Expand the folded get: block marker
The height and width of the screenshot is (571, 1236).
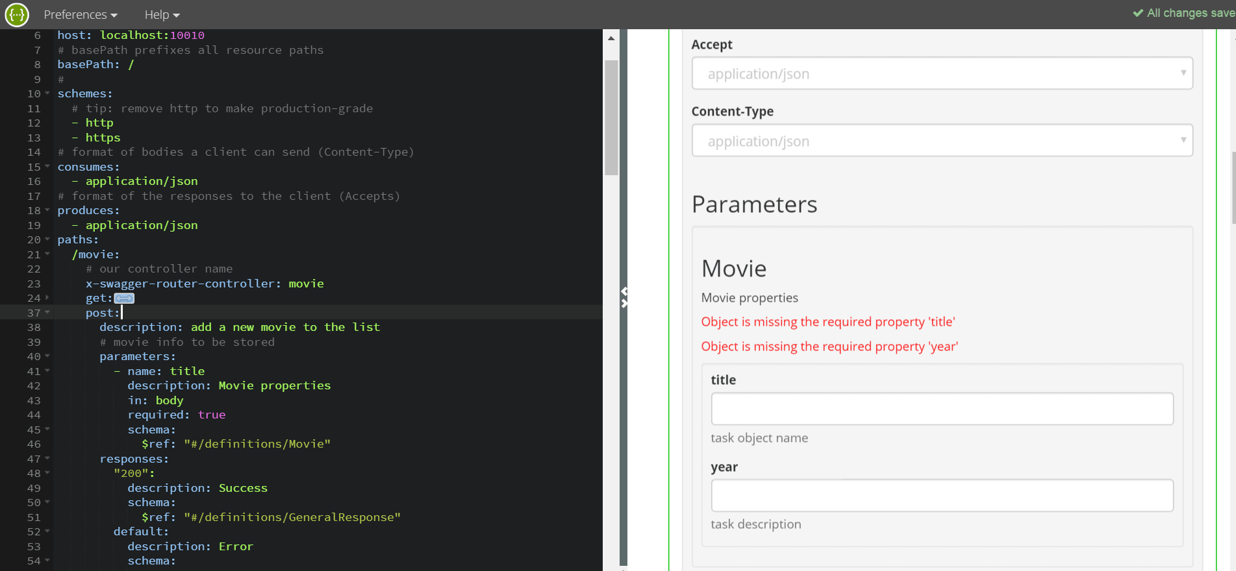click(x=124, y=298)
